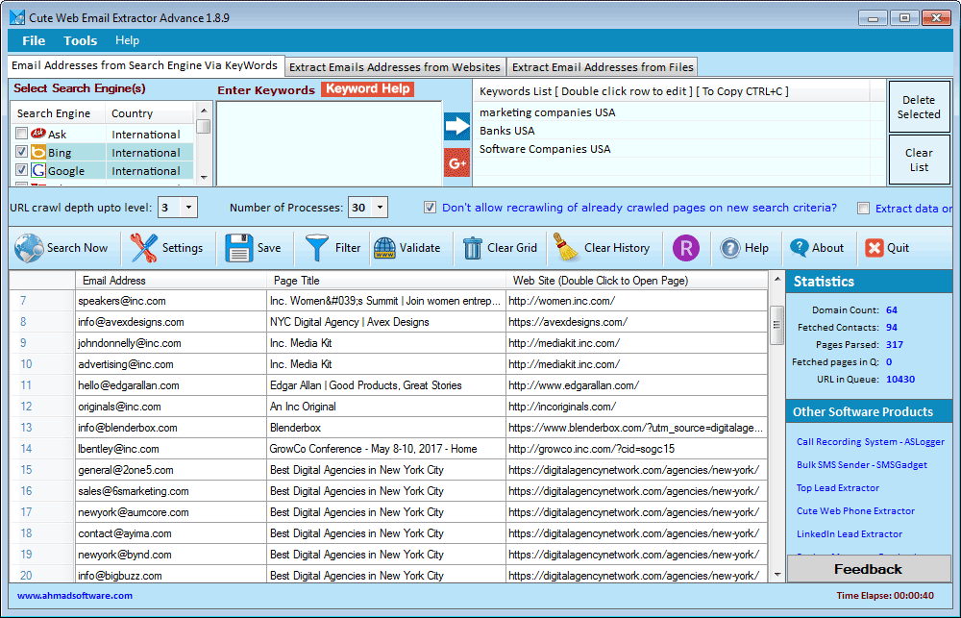The height and width of the screenshot is (618, 961).
Task: Click the G+ icon beside keywords box
Action: [x=456, y=161]
